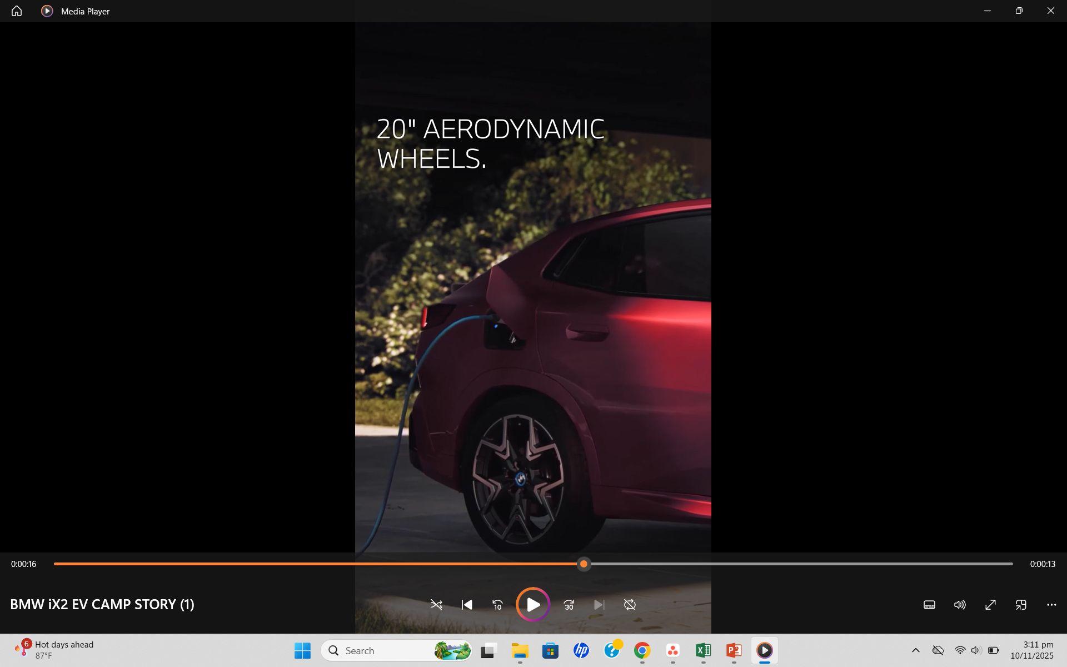
Task: Open the volume control
Action: (x=960, y=605)
